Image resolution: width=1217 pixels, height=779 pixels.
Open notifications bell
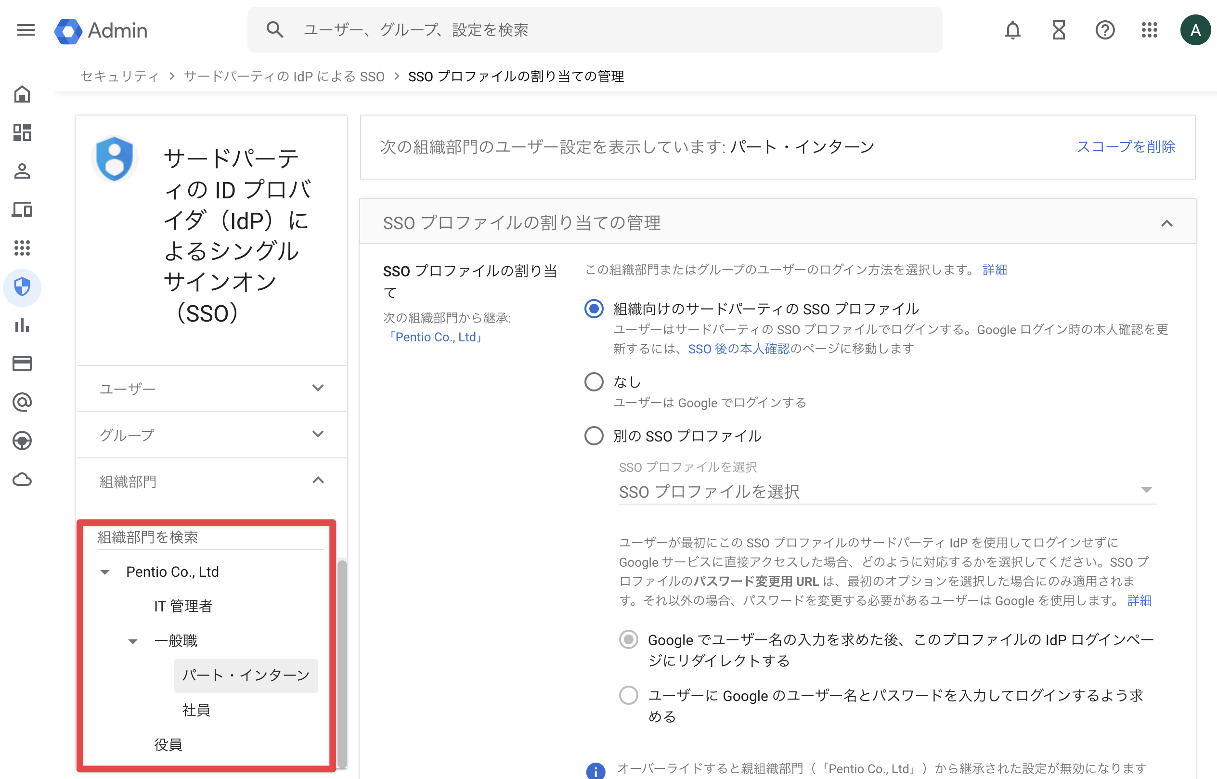[x=1013, y=30]
